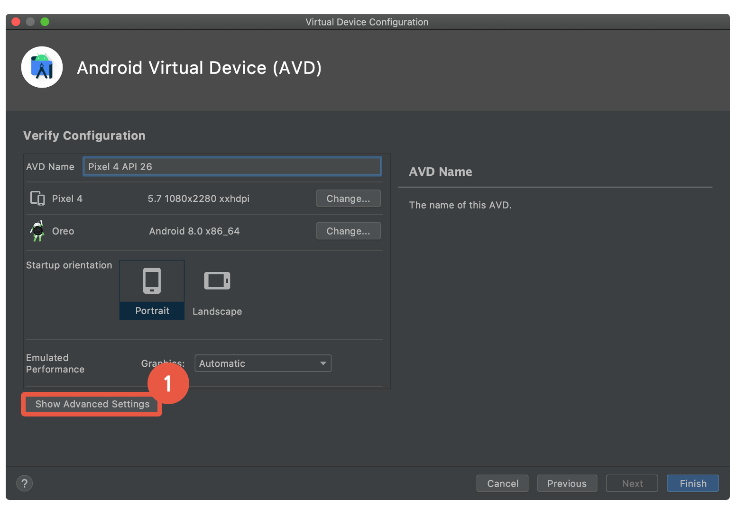Select Portrait startup orientation
This screenshot has height=507, width=737.
pyautogui.click(x=152, y=290)
